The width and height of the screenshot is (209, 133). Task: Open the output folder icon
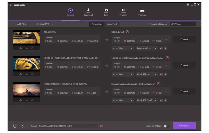[x=102, y=126]
